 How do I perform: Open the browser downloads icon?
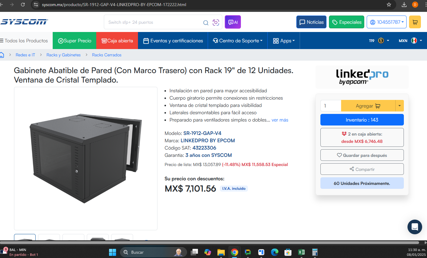404,5
